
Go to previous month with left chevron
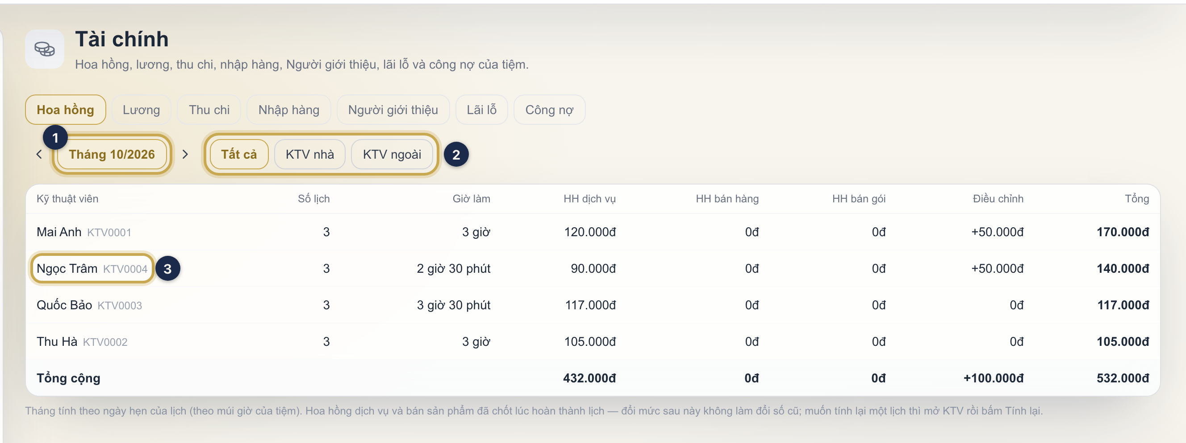[x=39, y=154]
